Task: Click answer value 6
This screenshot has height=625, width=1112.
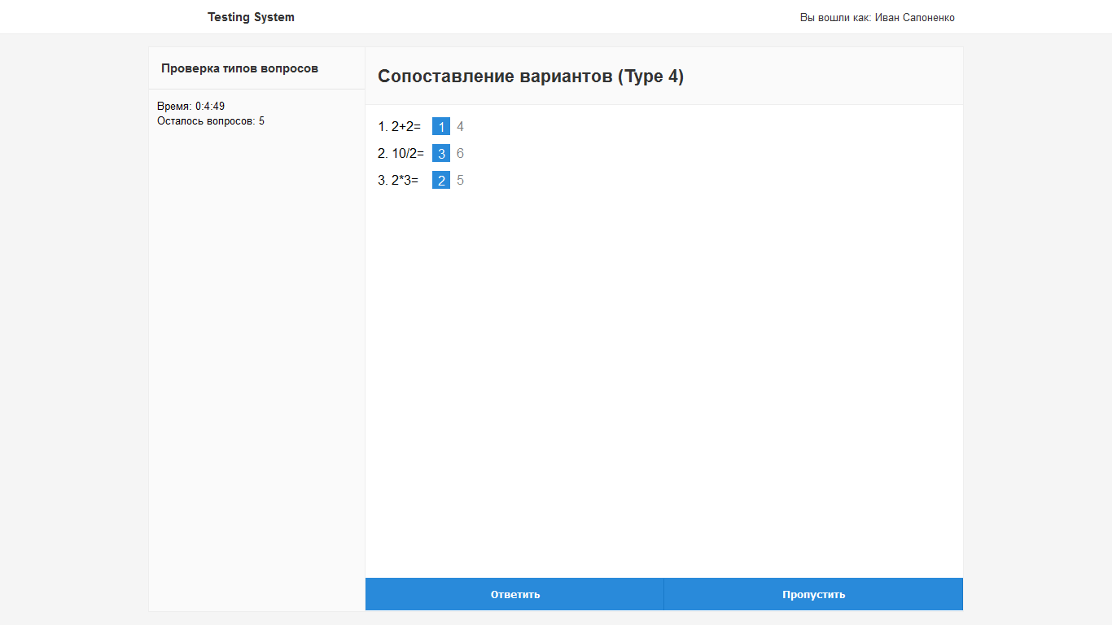Action: pyautogui.click(x=460, y=153)
